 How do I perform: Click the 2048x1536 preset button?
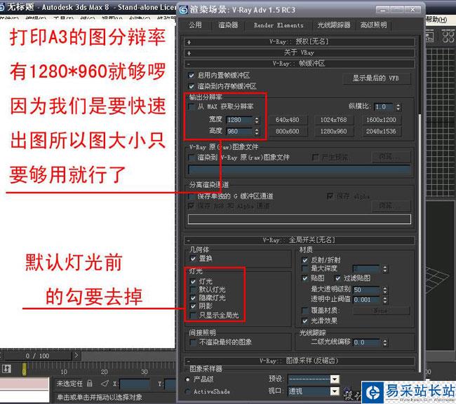(x=381, y=132)
